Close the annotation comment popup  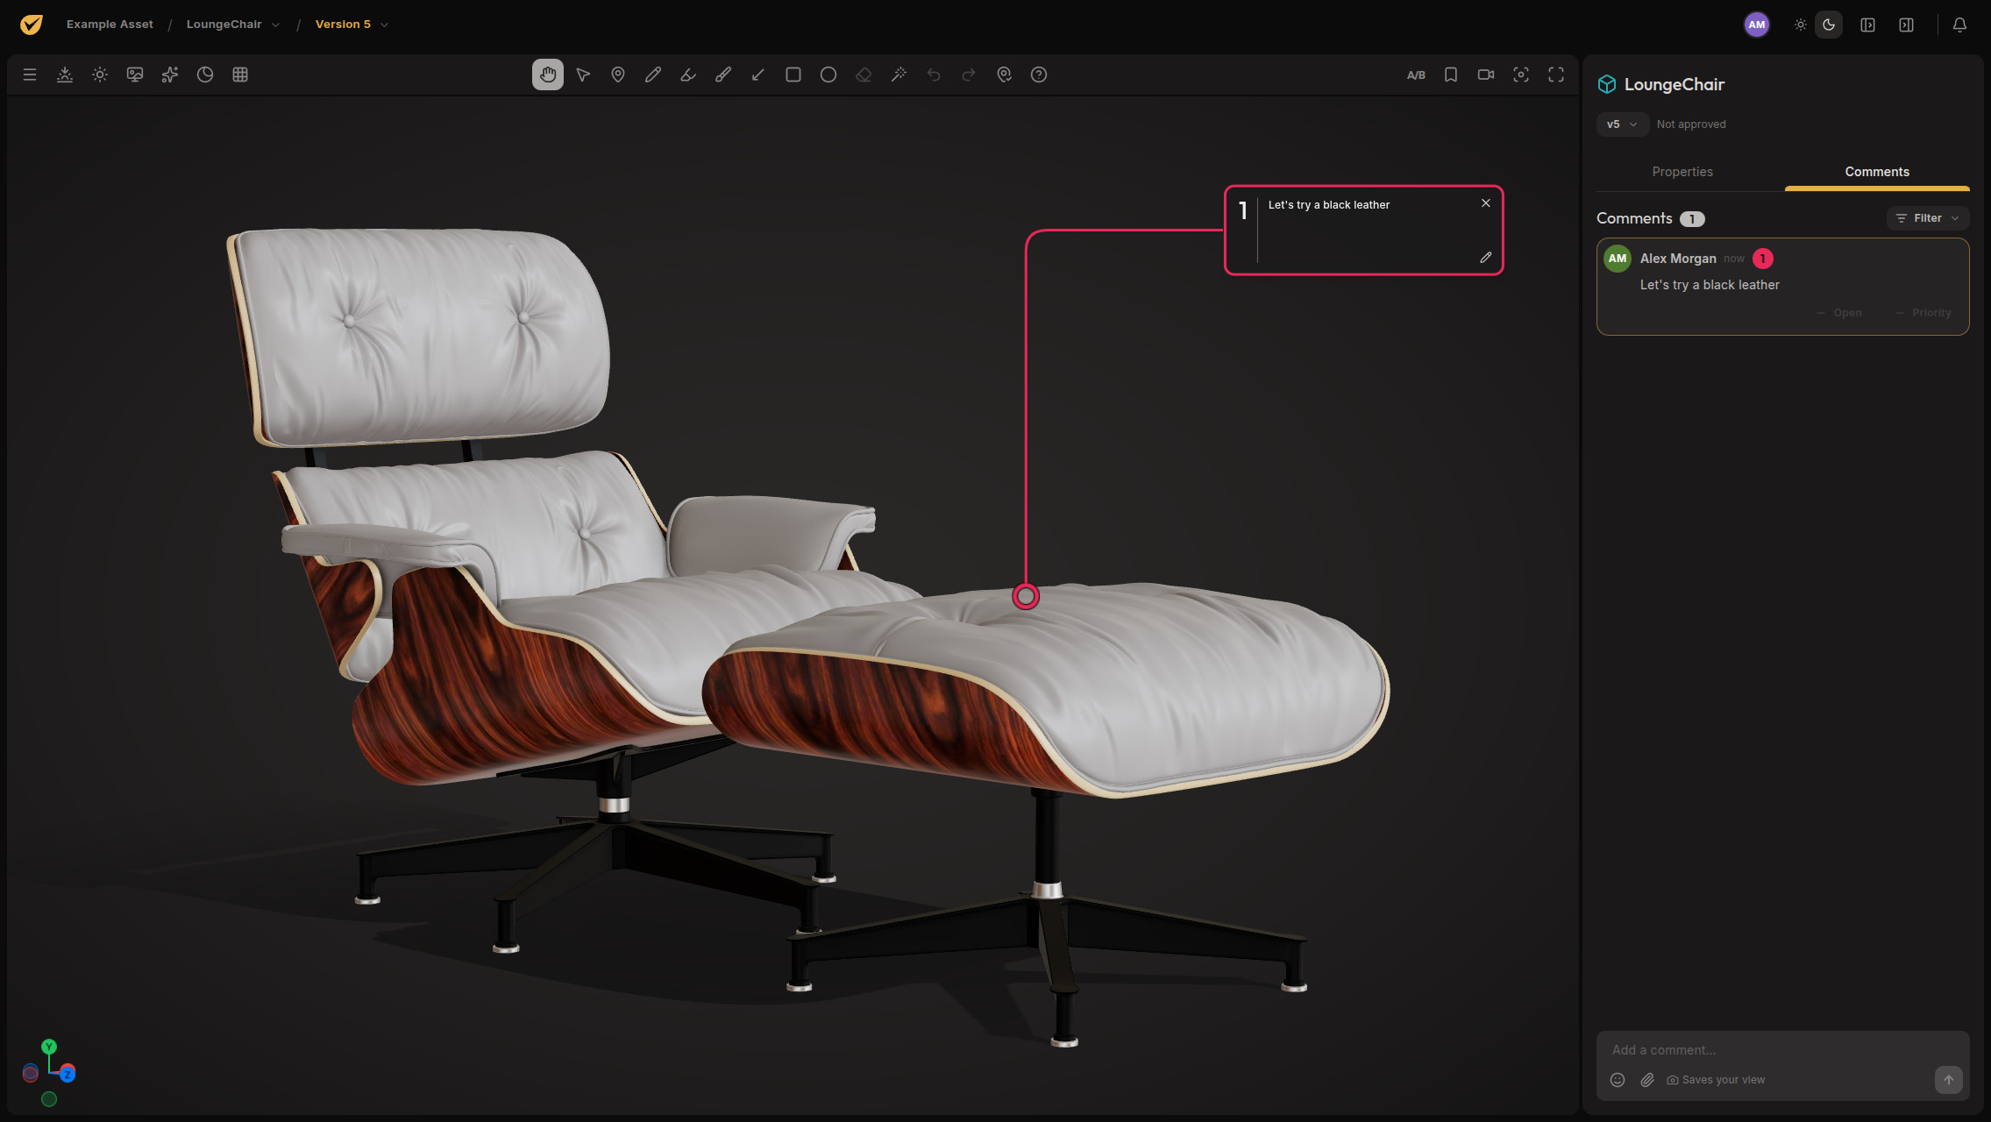[1486, 203]
